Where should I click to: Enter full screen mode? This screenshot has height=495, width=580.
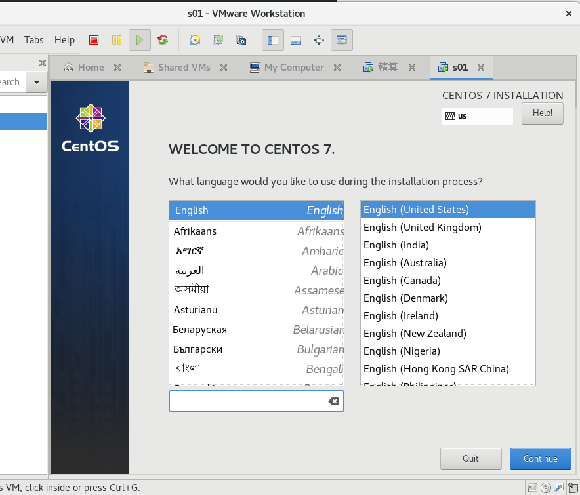[x=319, y=40]
